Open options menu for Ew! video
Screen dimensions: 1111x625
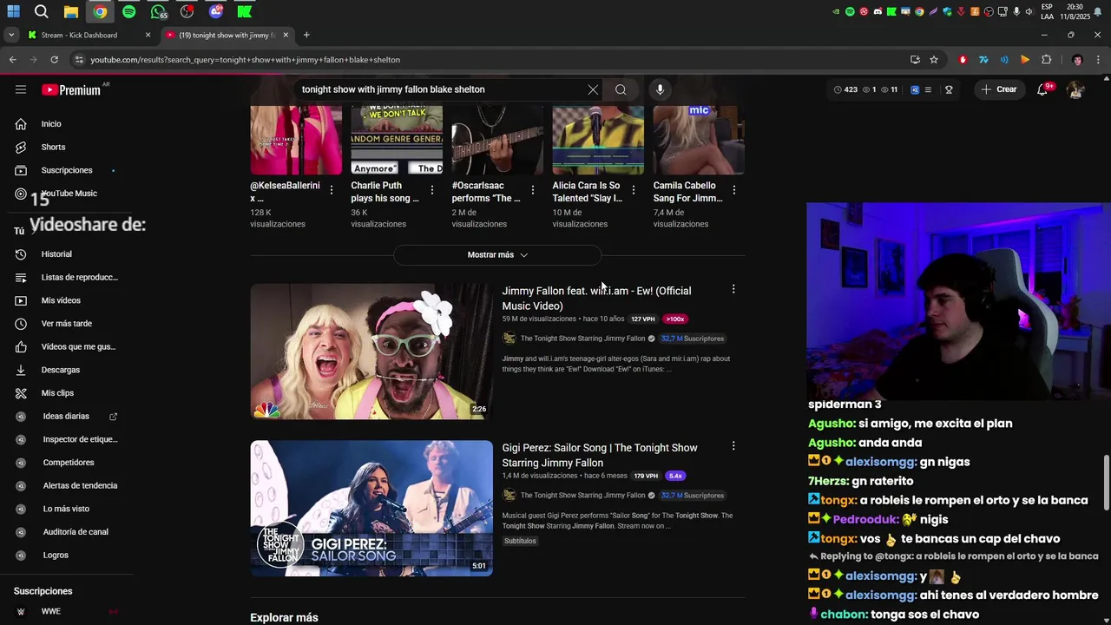733,289
